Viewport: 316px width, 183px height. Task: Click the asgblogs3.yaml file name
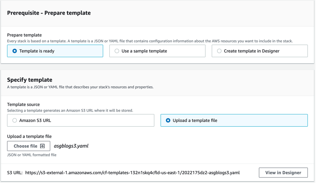point(71,146)
